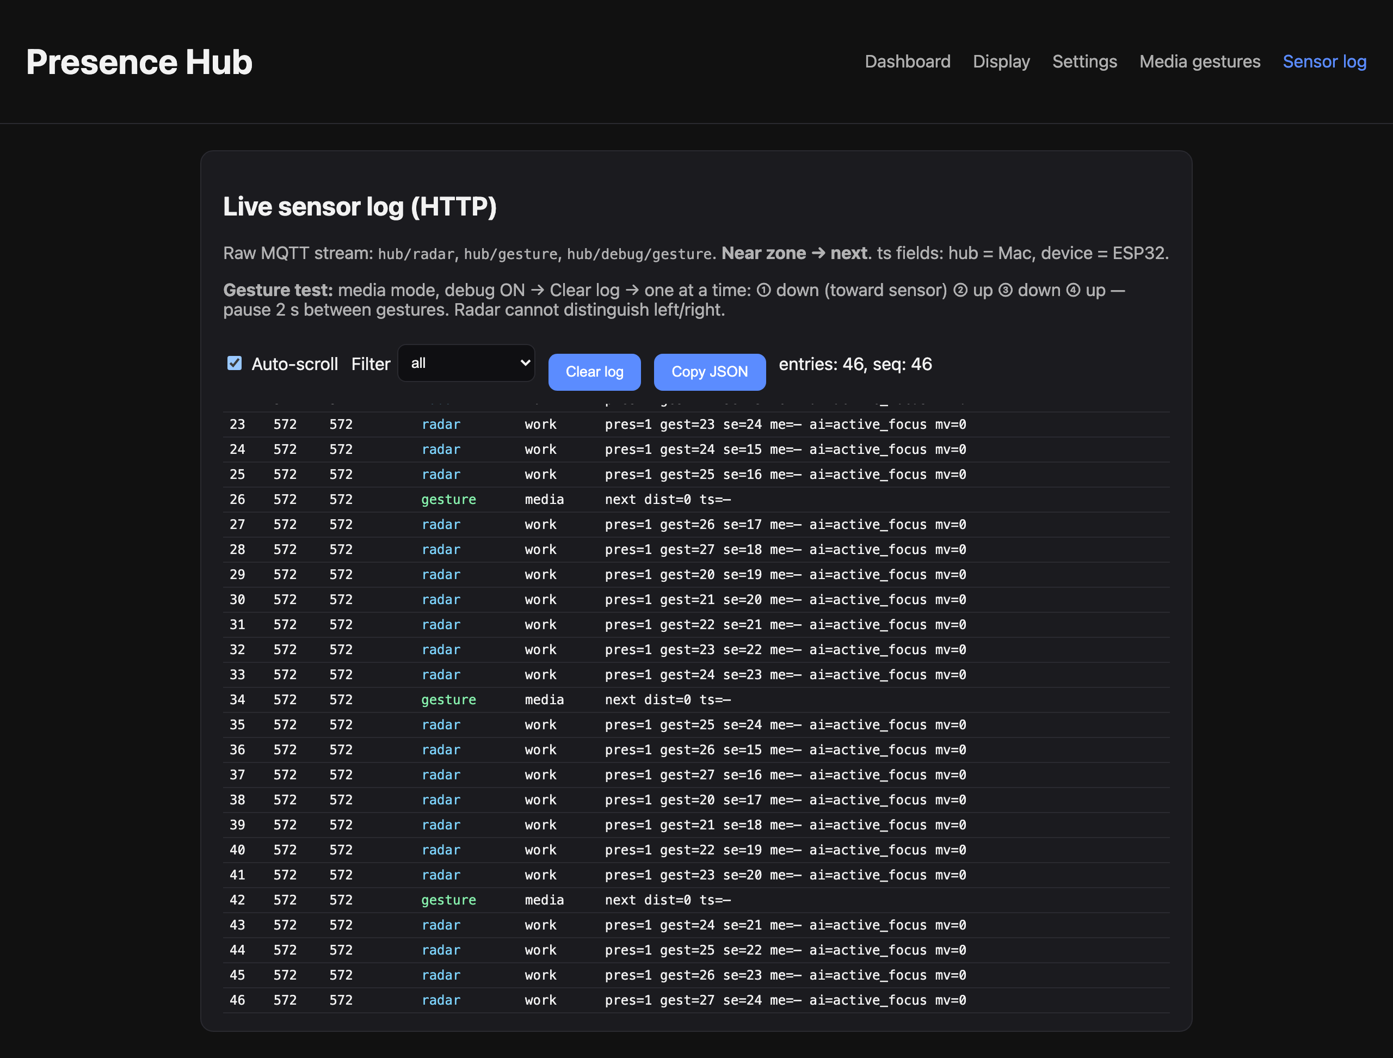Click the message text of row 27
The height and width of the screenshot is (1058, 1393).
785,525
